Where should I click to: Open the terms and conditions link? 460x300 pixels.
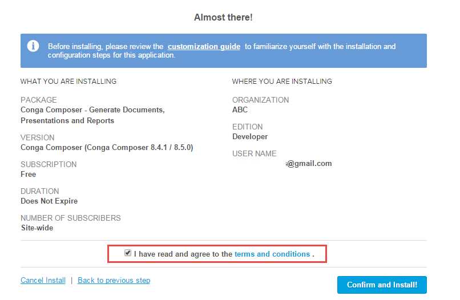(272, 254)
